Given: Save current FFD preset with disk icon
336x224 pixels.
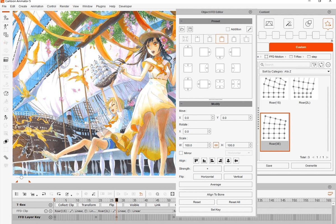Looking at the screenshot, I should 190,29.
